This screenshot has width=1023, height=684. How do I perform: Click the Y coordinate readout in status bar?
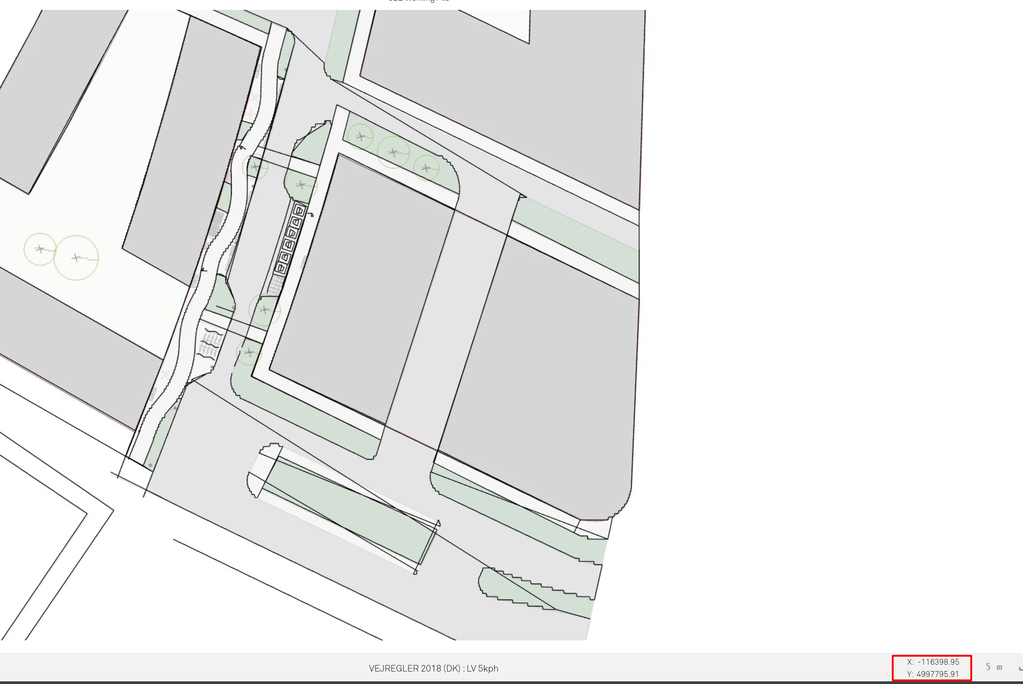pyautogui.click(x=933, y=674)
